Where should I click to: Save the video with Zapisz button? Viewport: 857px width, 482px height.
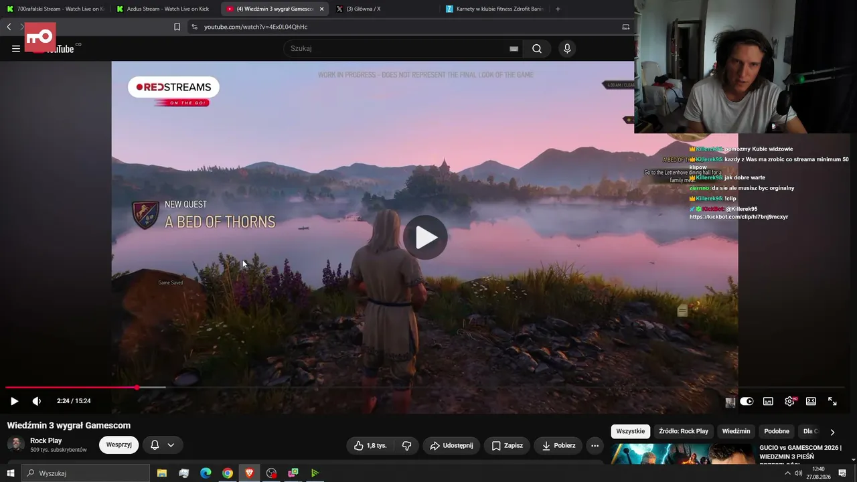pos(507,445)
